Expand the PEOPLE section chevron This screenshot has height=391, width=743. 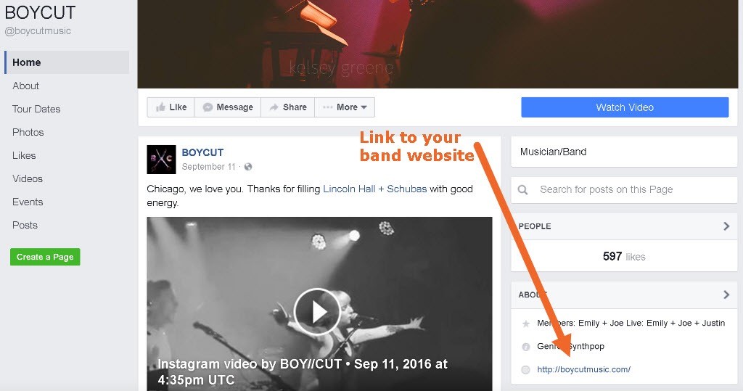726,226
